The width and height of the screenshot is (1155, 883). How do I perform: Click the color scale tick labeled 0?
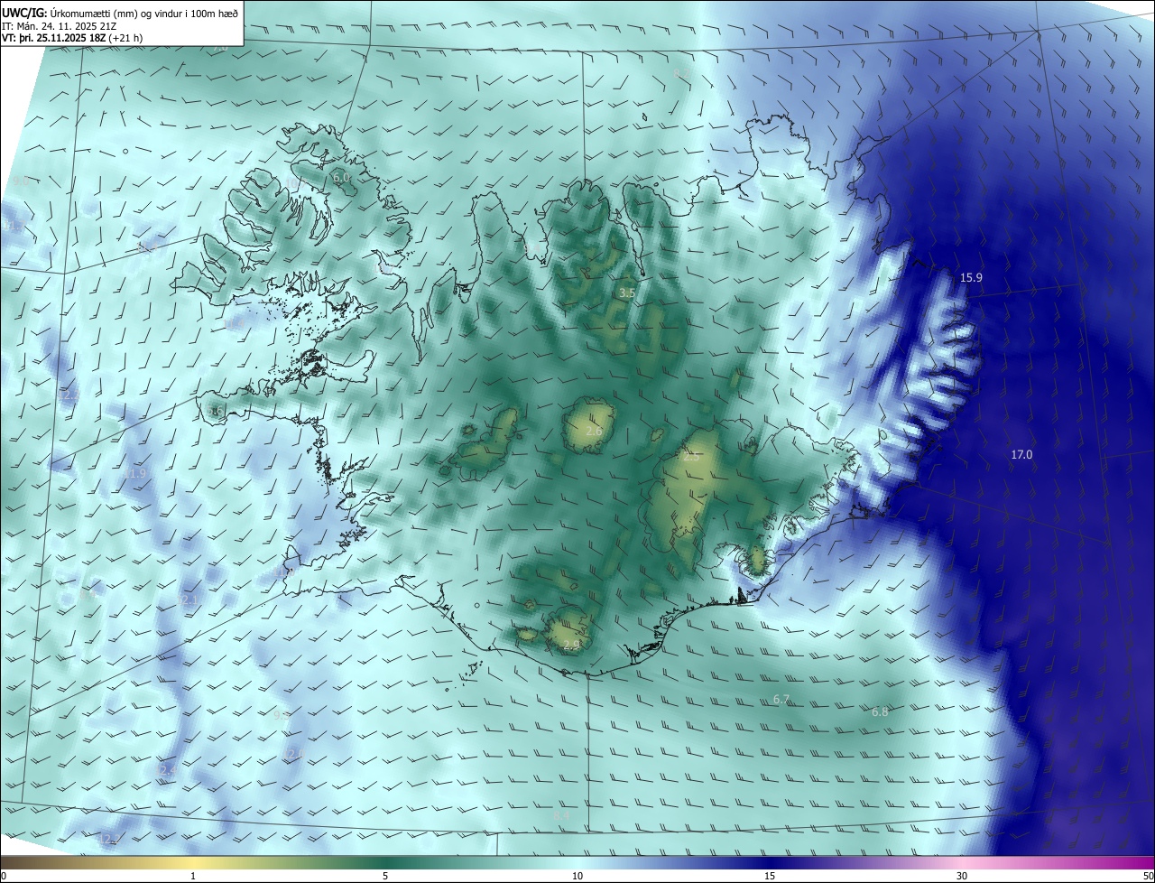(x=4, y=876)
